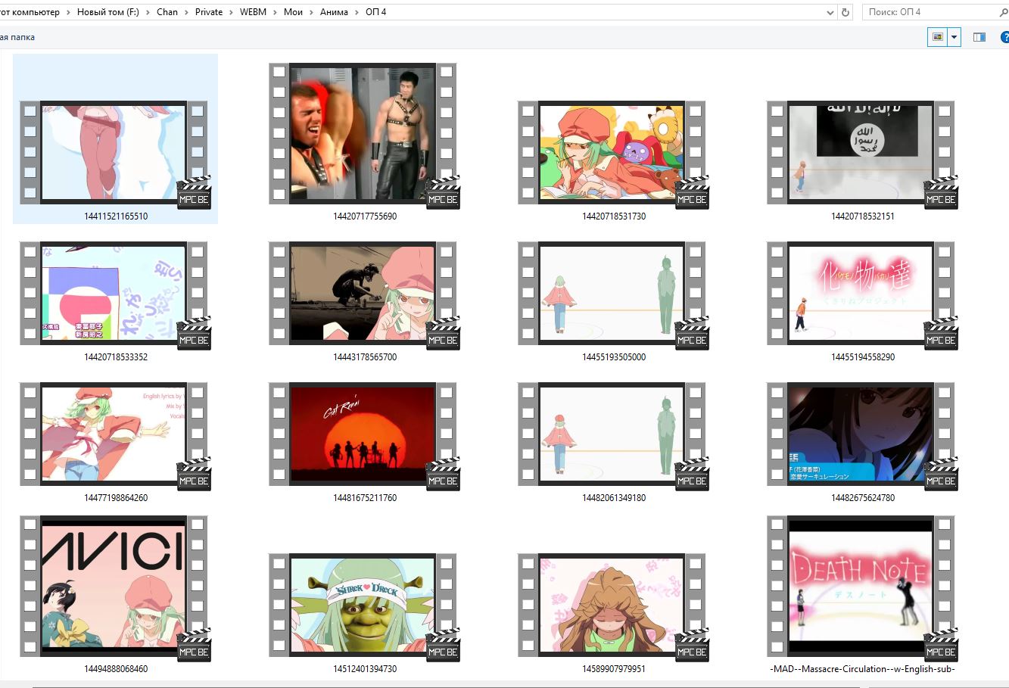Jump to the WEBM folder breadcrumb
1009x688 pixels.
(253, 12)
